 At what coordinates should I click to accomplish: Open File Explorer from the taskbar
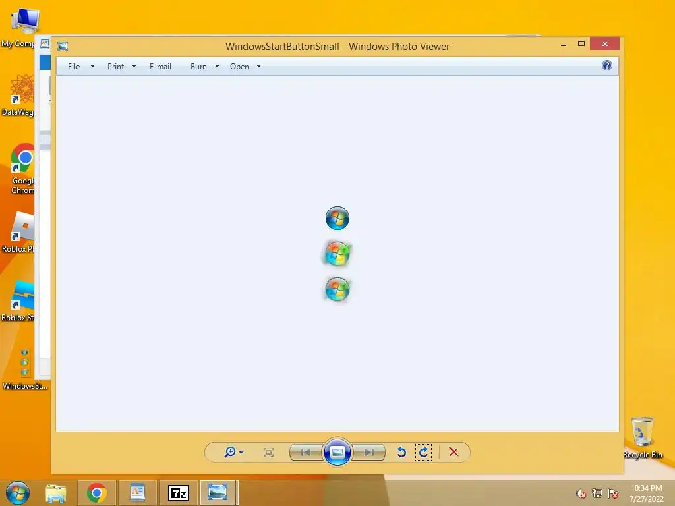coord(56,493)
